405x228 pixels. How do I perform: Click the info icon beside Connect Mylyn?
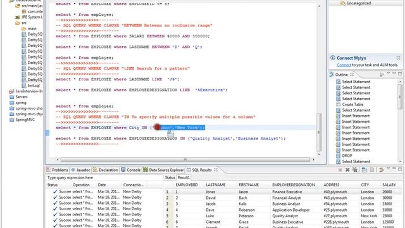[x=333, y=58]
